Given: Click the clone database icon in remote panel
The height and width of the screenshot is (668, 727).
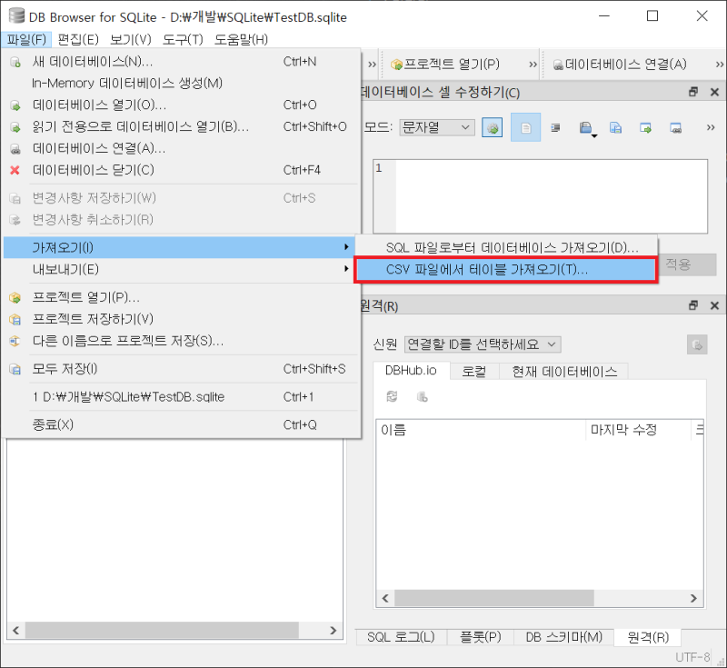Looking at the screenshot, I should (x=422, y=396).
